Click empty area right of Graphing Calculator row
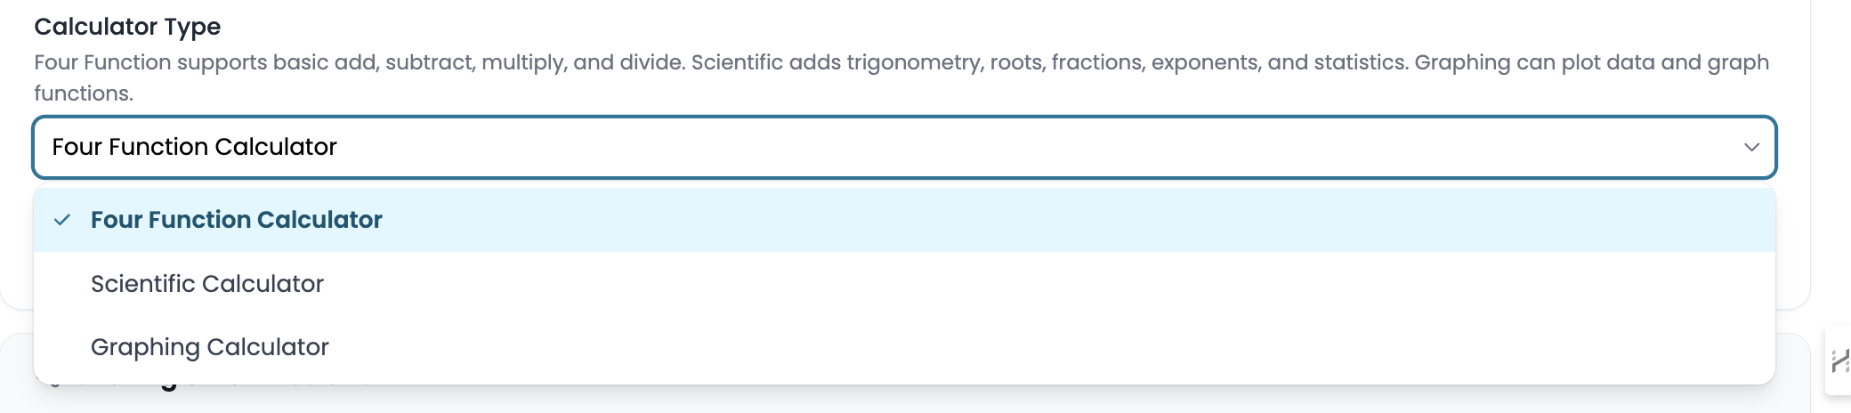This screenshot has width=1851, height=413. pos(1050,347)
